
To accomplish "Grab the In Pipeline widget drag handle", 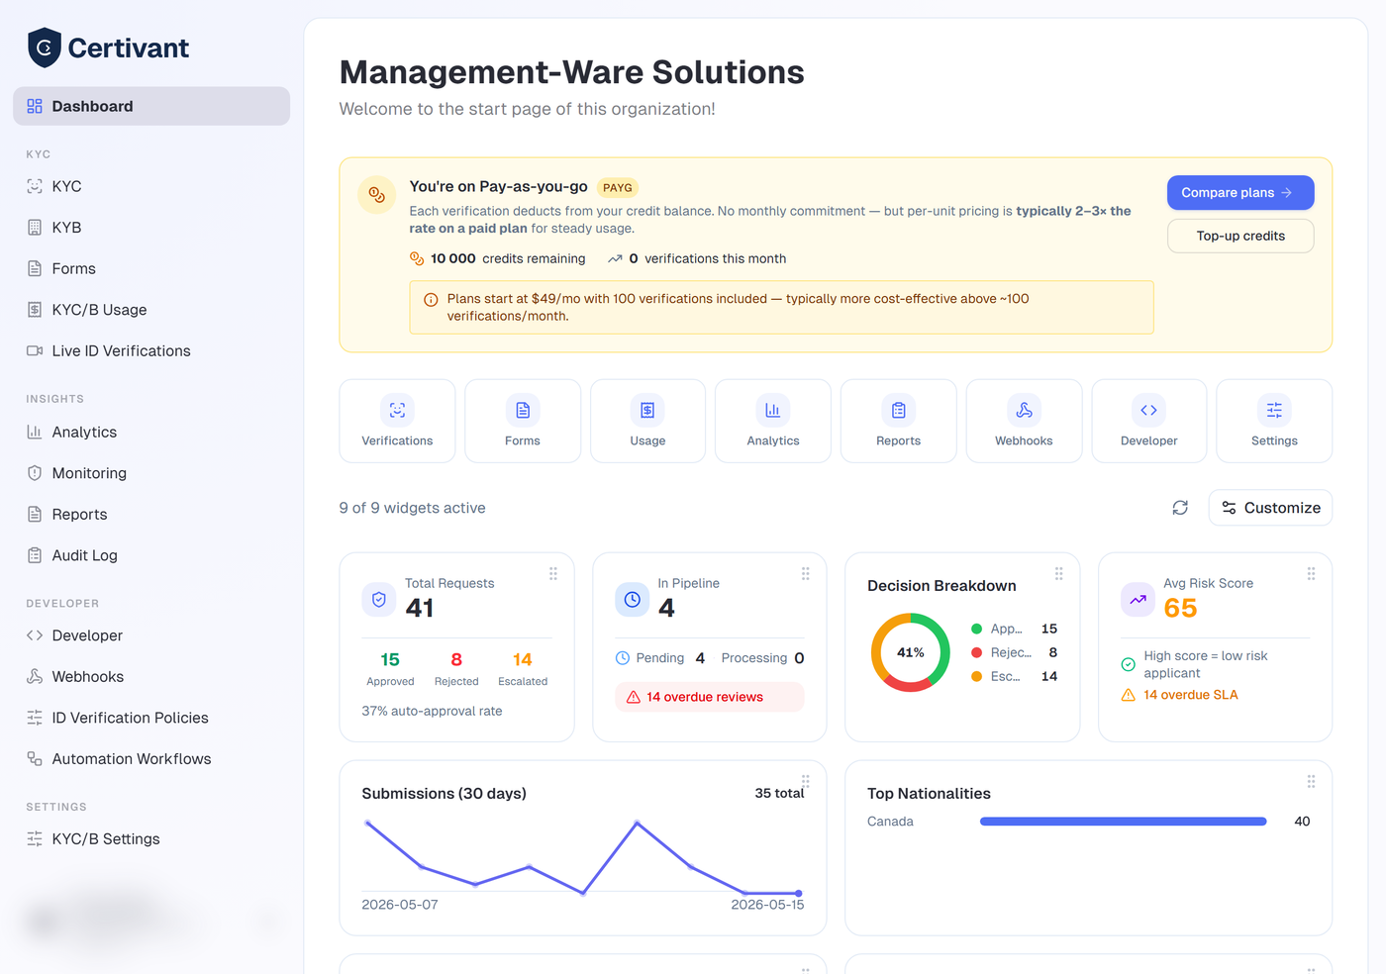I will pyautogui.click(x=806, y=574).
